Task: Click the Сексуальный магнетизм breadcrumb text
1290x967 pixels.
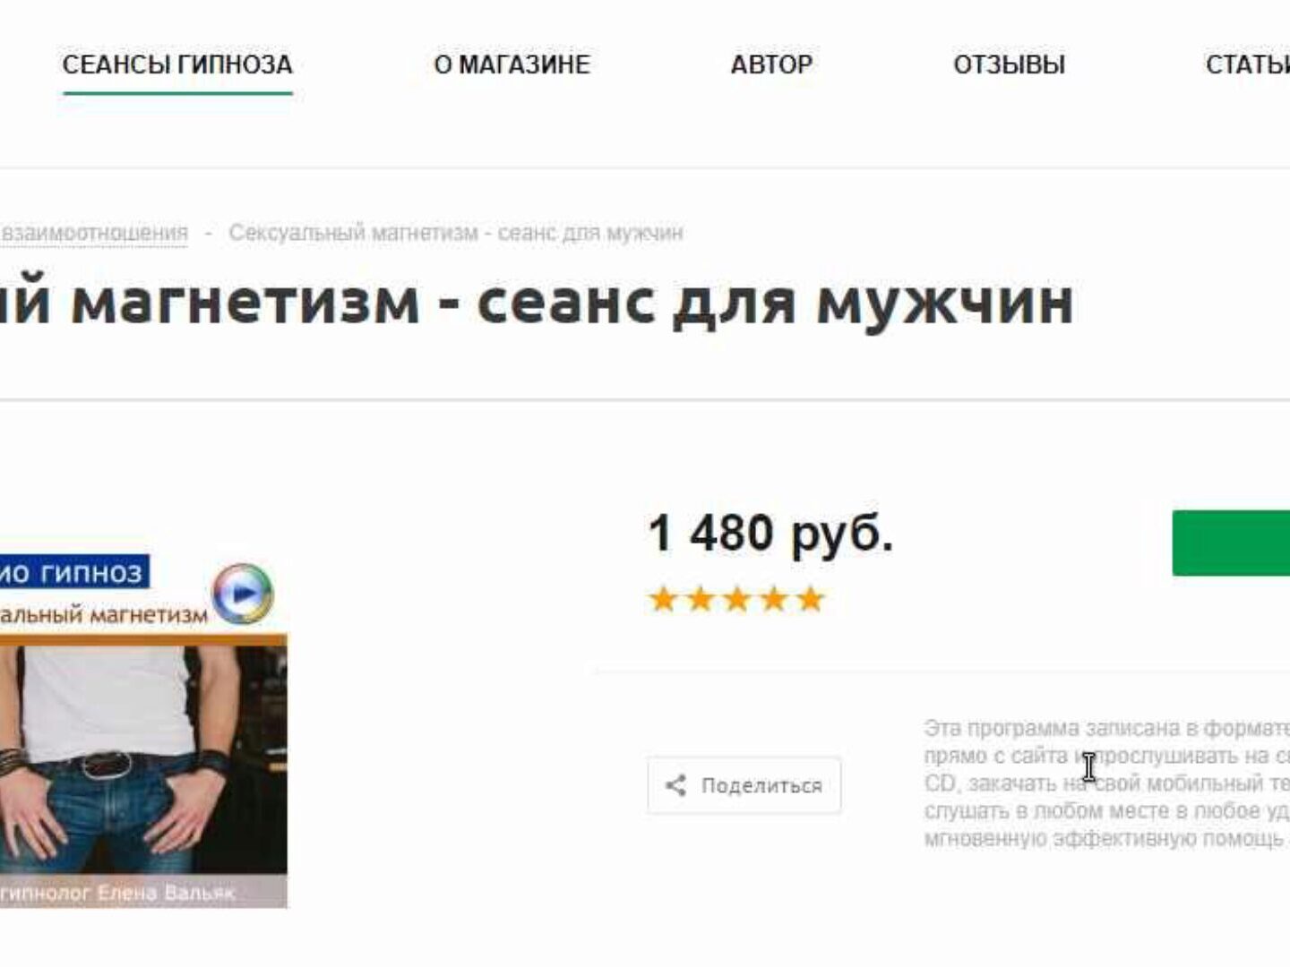Action: click(x=455, y=233)
